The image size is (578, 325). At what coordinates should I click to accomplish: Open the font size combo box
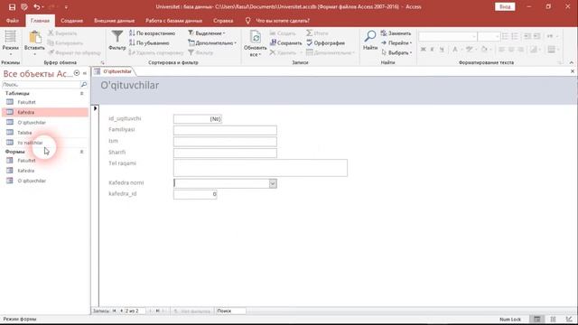click(489, 36)
